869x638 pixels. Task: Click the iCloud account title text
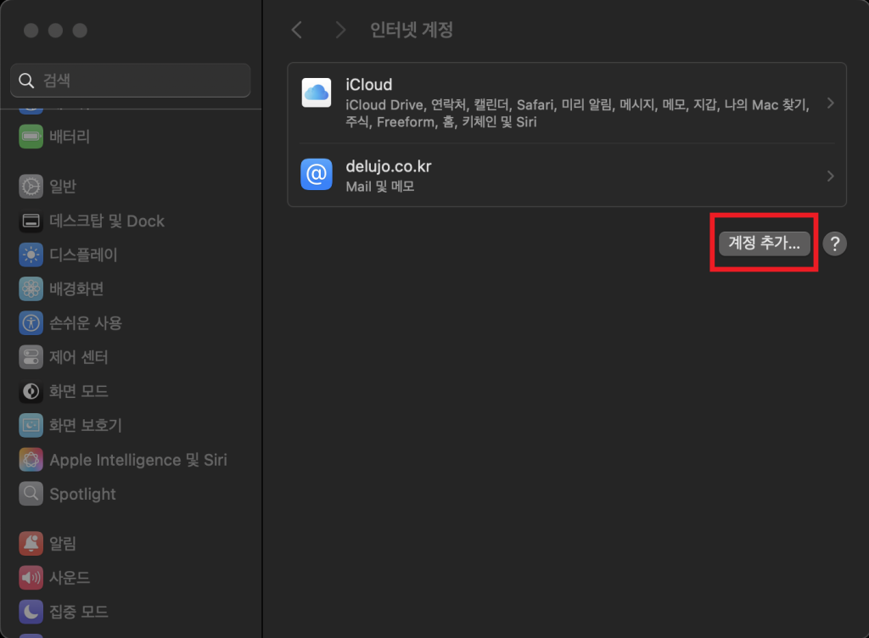coord(369,85)
